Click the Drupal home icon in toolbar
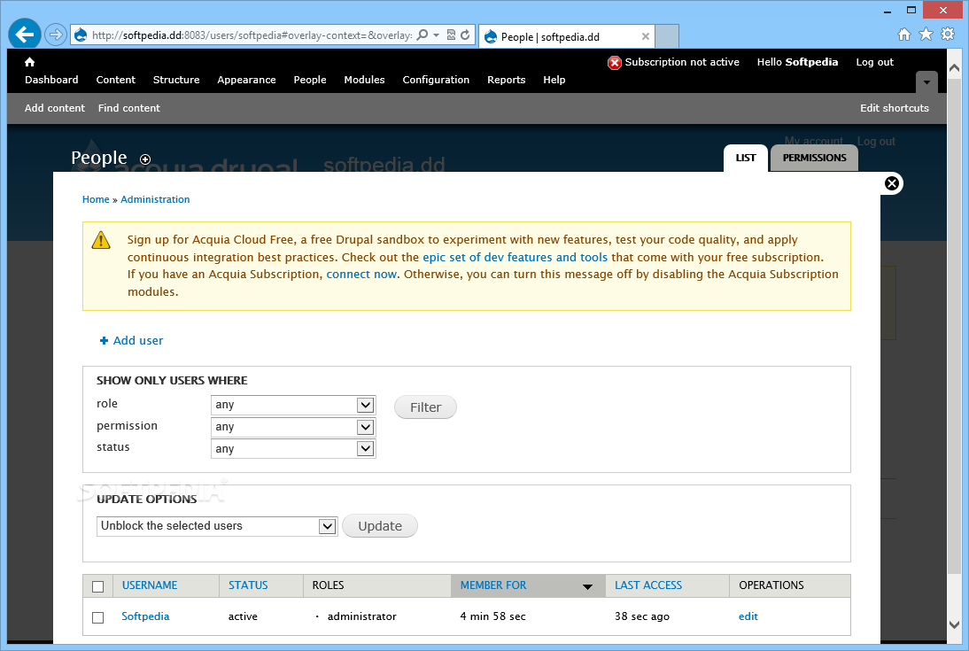The width and height of the screenshot is (969, 651). pos(29,62)
